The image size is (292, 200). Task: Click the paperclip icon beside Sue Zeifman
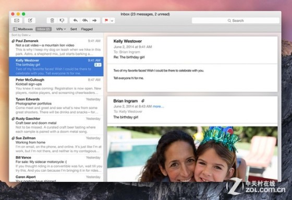pyautogui.click(x=13, y=138)
